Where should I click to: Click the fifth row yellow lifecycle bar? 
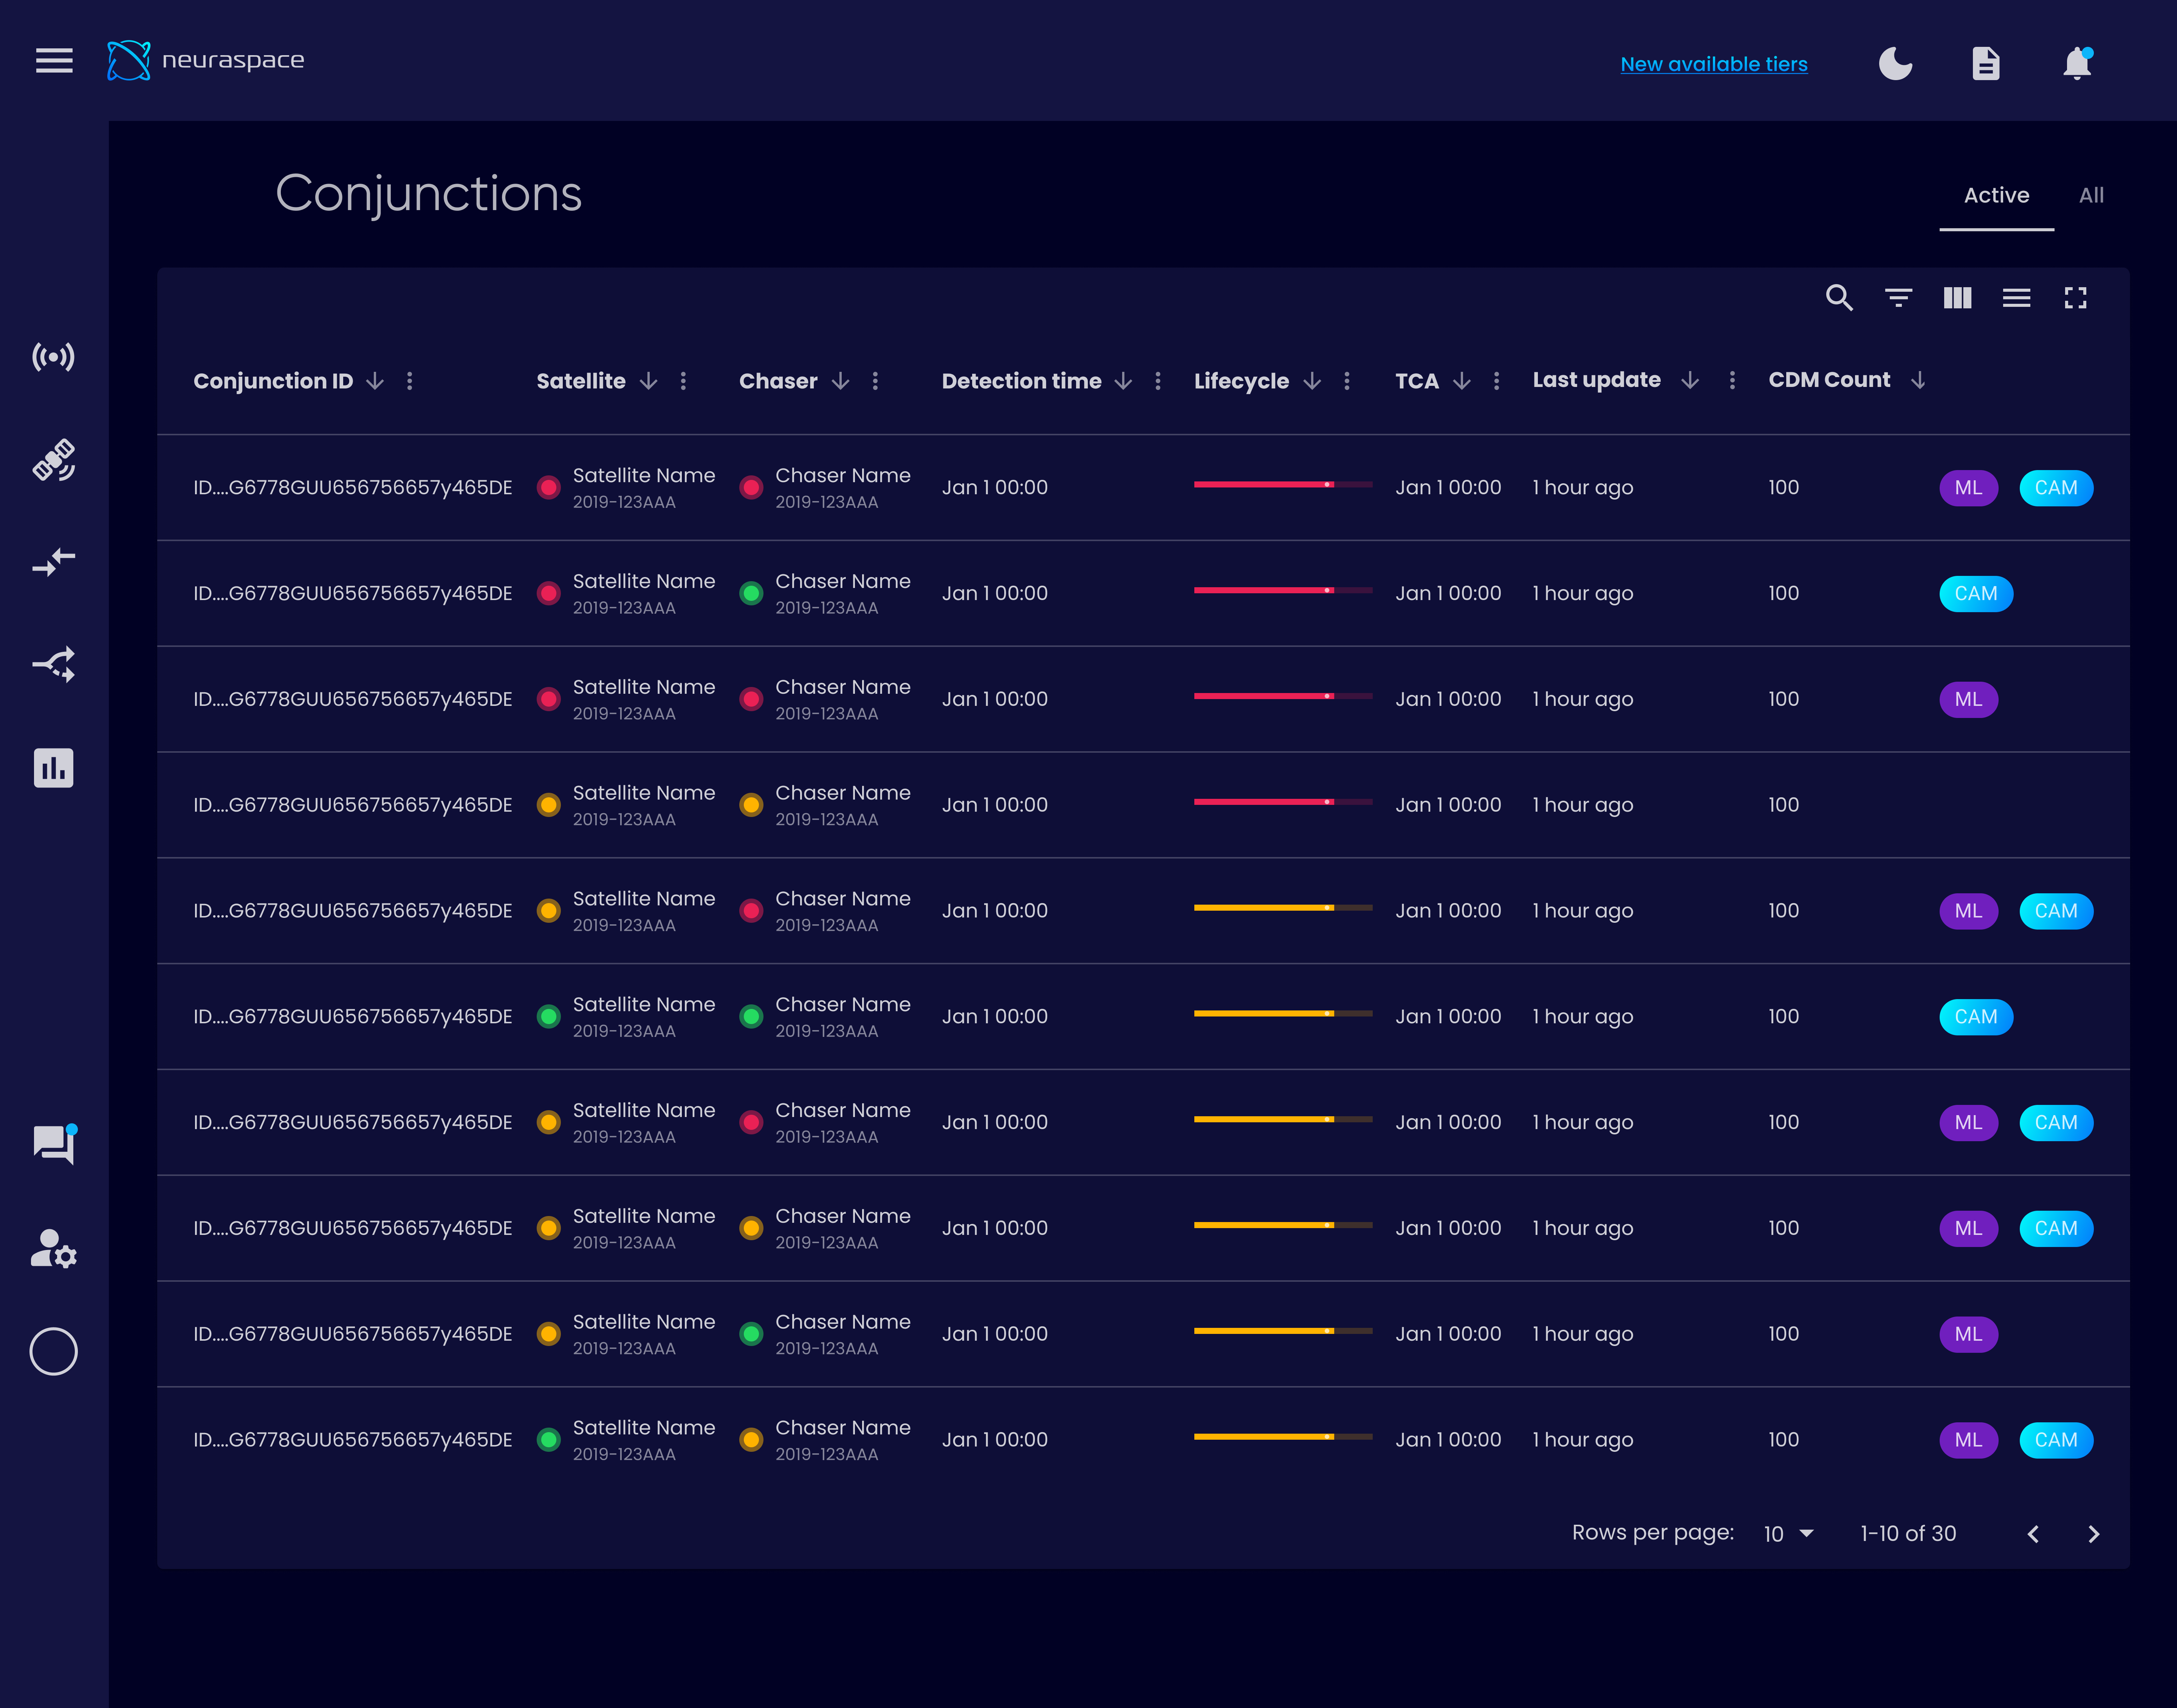1283,908
